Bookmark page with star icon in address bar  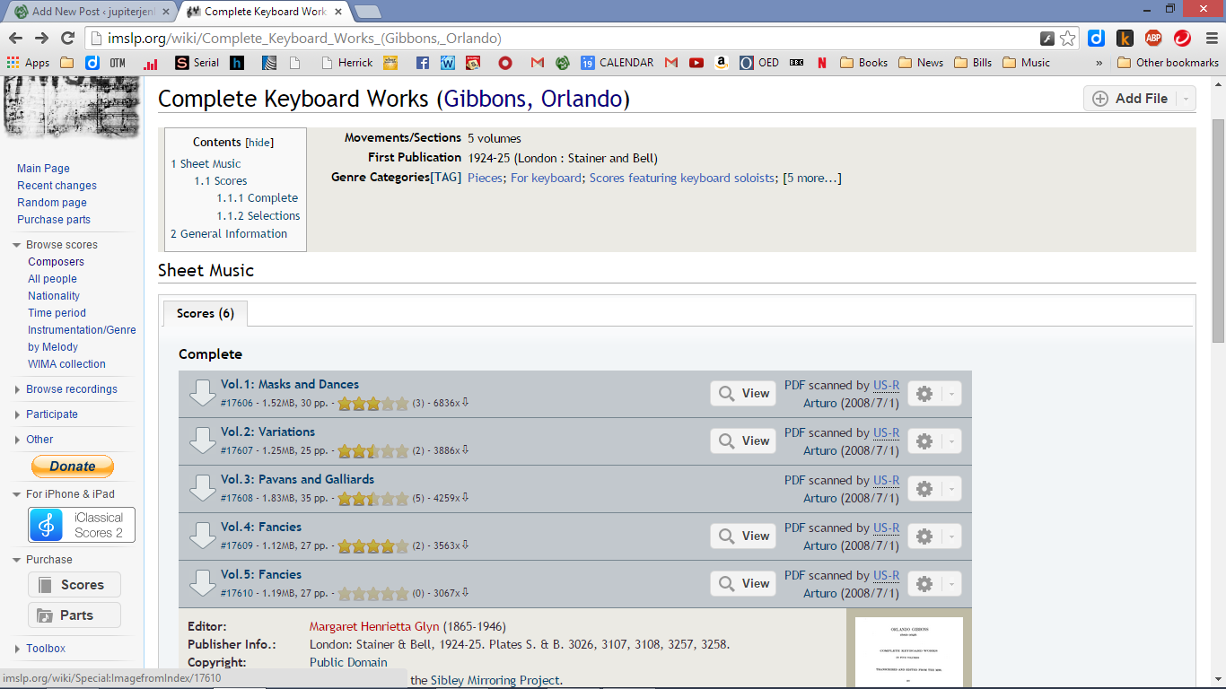click(x=1067, y=38)
